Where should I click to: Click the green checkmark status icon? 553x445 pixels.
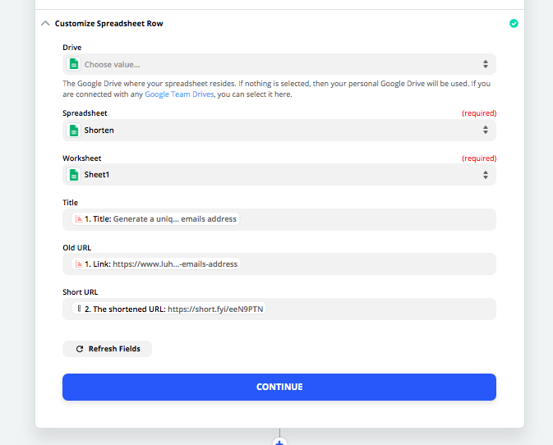[x=514, y=23]
